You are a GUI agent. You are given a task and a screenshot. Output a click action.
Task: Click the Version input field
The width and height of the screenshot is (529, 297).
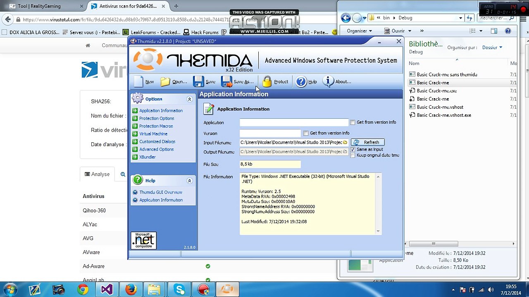(x=270, y=133)
